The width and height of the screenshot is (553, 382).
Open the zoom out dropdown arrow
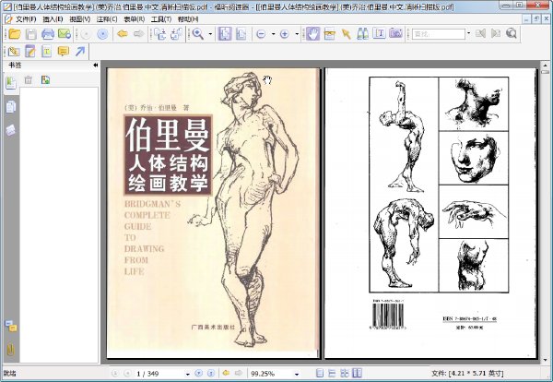point(274,34)
